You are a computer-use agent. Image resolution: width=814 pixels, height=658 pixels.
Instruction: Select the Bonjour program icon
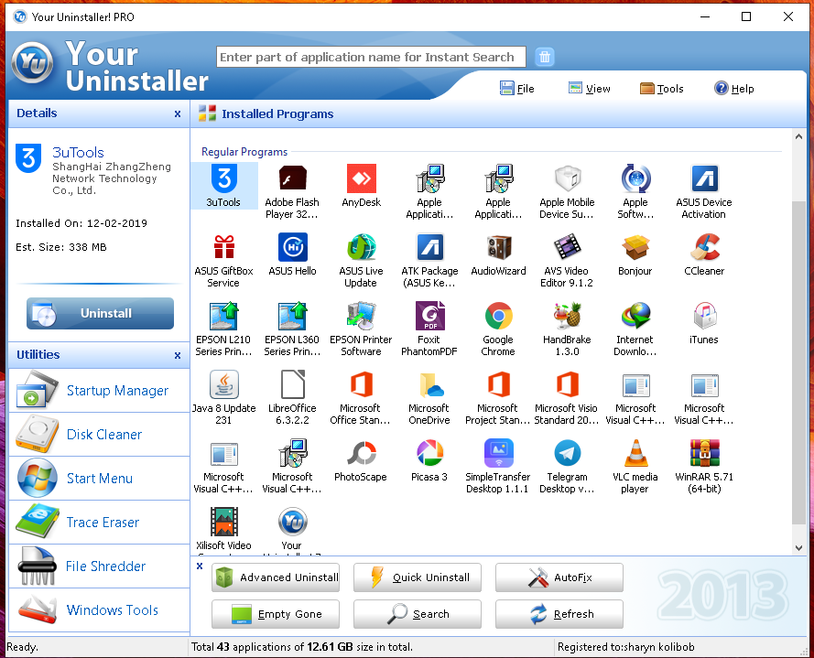pyautogui.click(x=635, y=247)
